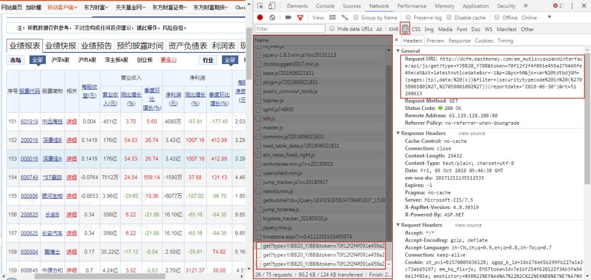Click view source beside Request Headers
The image size is (591, 280).
(x=468, y=225)
